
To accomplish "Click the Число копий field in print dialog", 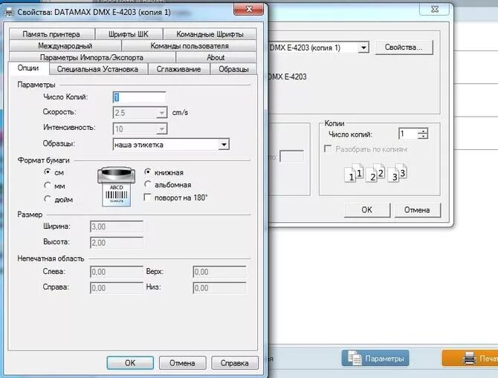I will (408, 134).
